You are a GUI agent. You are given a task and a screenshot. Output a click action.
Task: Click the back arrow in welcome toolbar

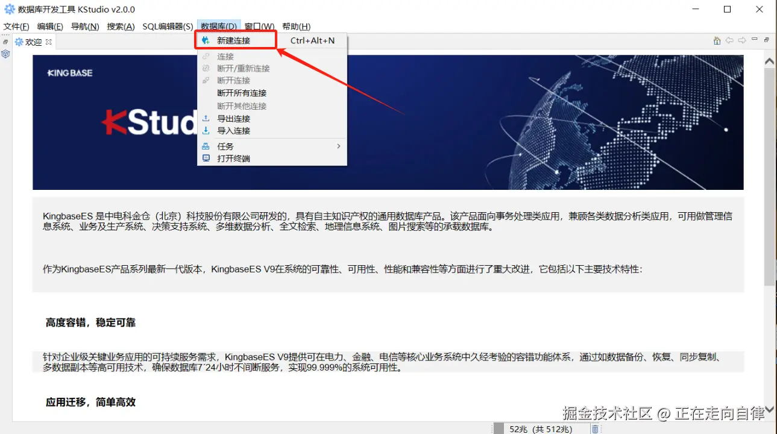(x=729, y=40)
